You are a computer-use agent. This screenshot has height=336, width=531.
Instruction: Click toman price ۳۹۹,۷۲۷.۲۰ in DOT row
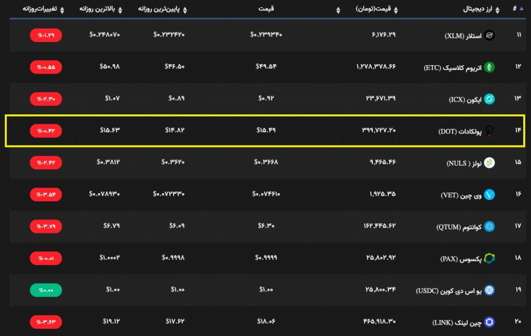[x=379, y=130]
